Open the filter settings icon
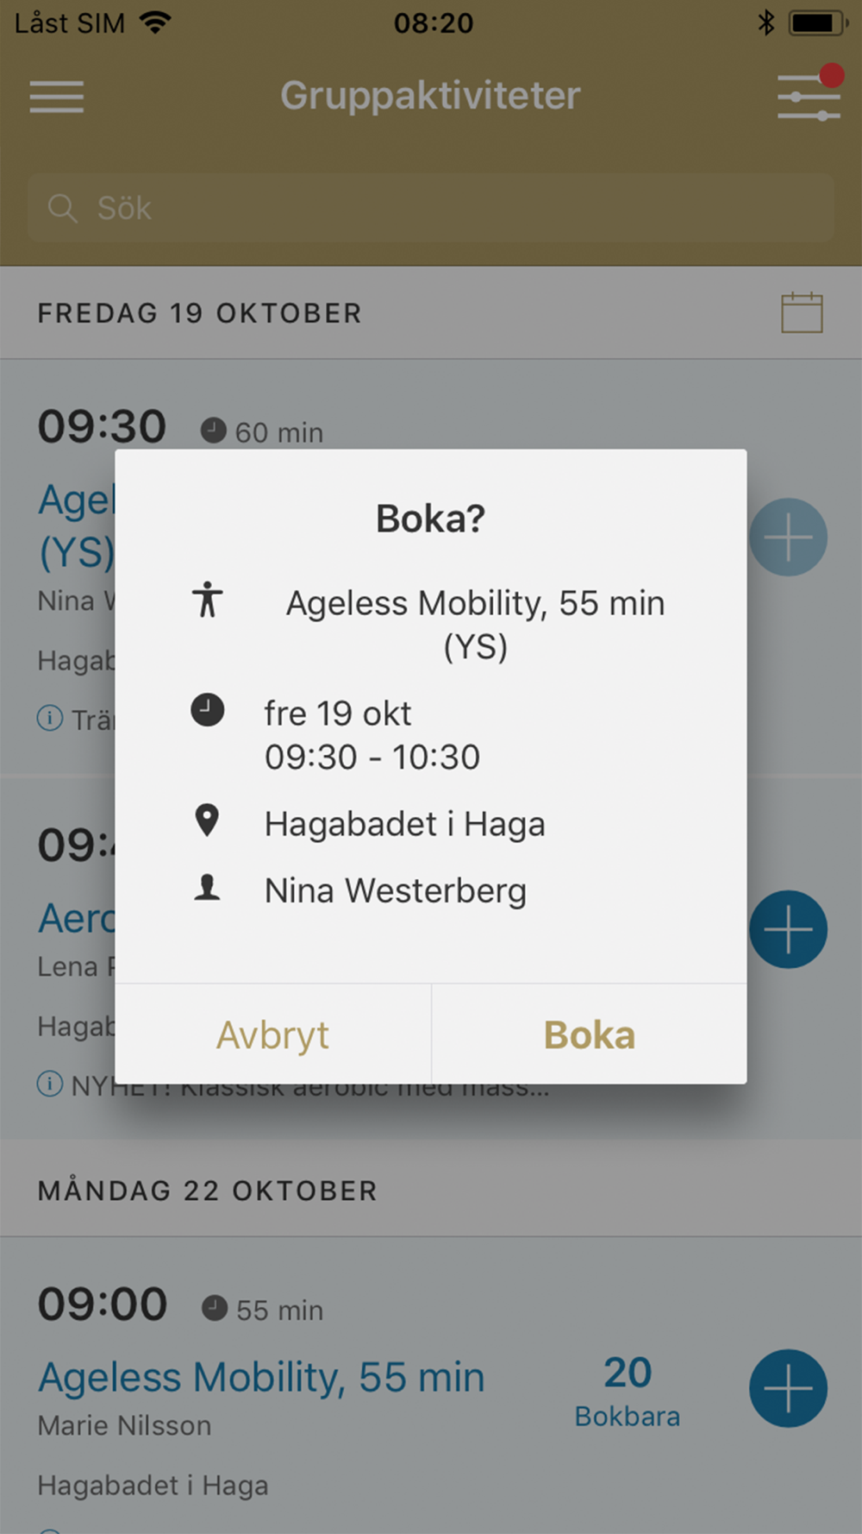The width and height of the screenshot is (862, 1534). 808,97
